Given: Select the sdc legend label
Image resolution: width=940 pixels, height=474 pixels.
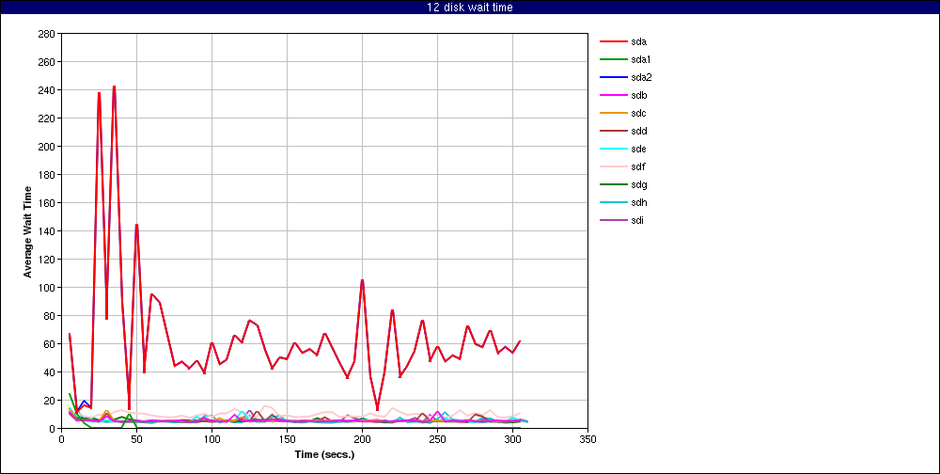Looking at the screenshot, I should 638,114.
